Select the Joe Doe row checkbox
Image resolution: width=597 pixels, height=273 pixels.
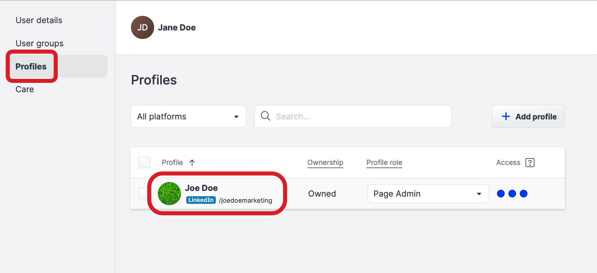pos(143,194)
